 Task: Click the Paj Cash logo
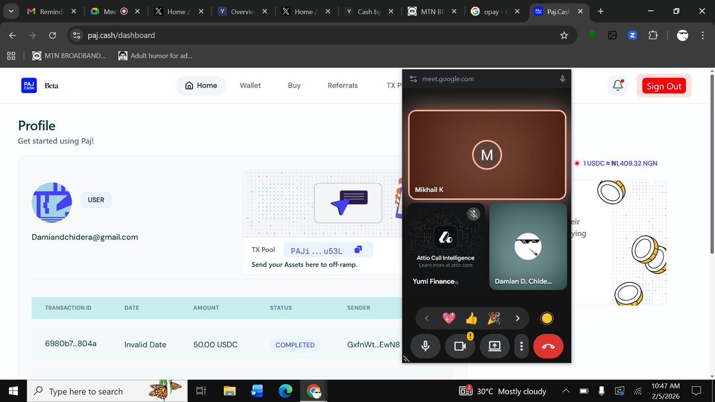[x=29, y=85]
